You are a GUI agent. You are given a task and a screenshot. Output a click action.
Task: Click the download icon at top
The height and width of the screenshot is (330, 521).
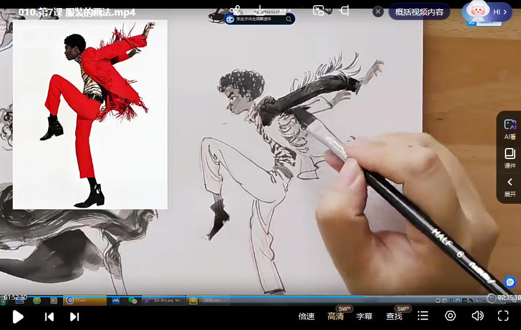tap(260, 10)
